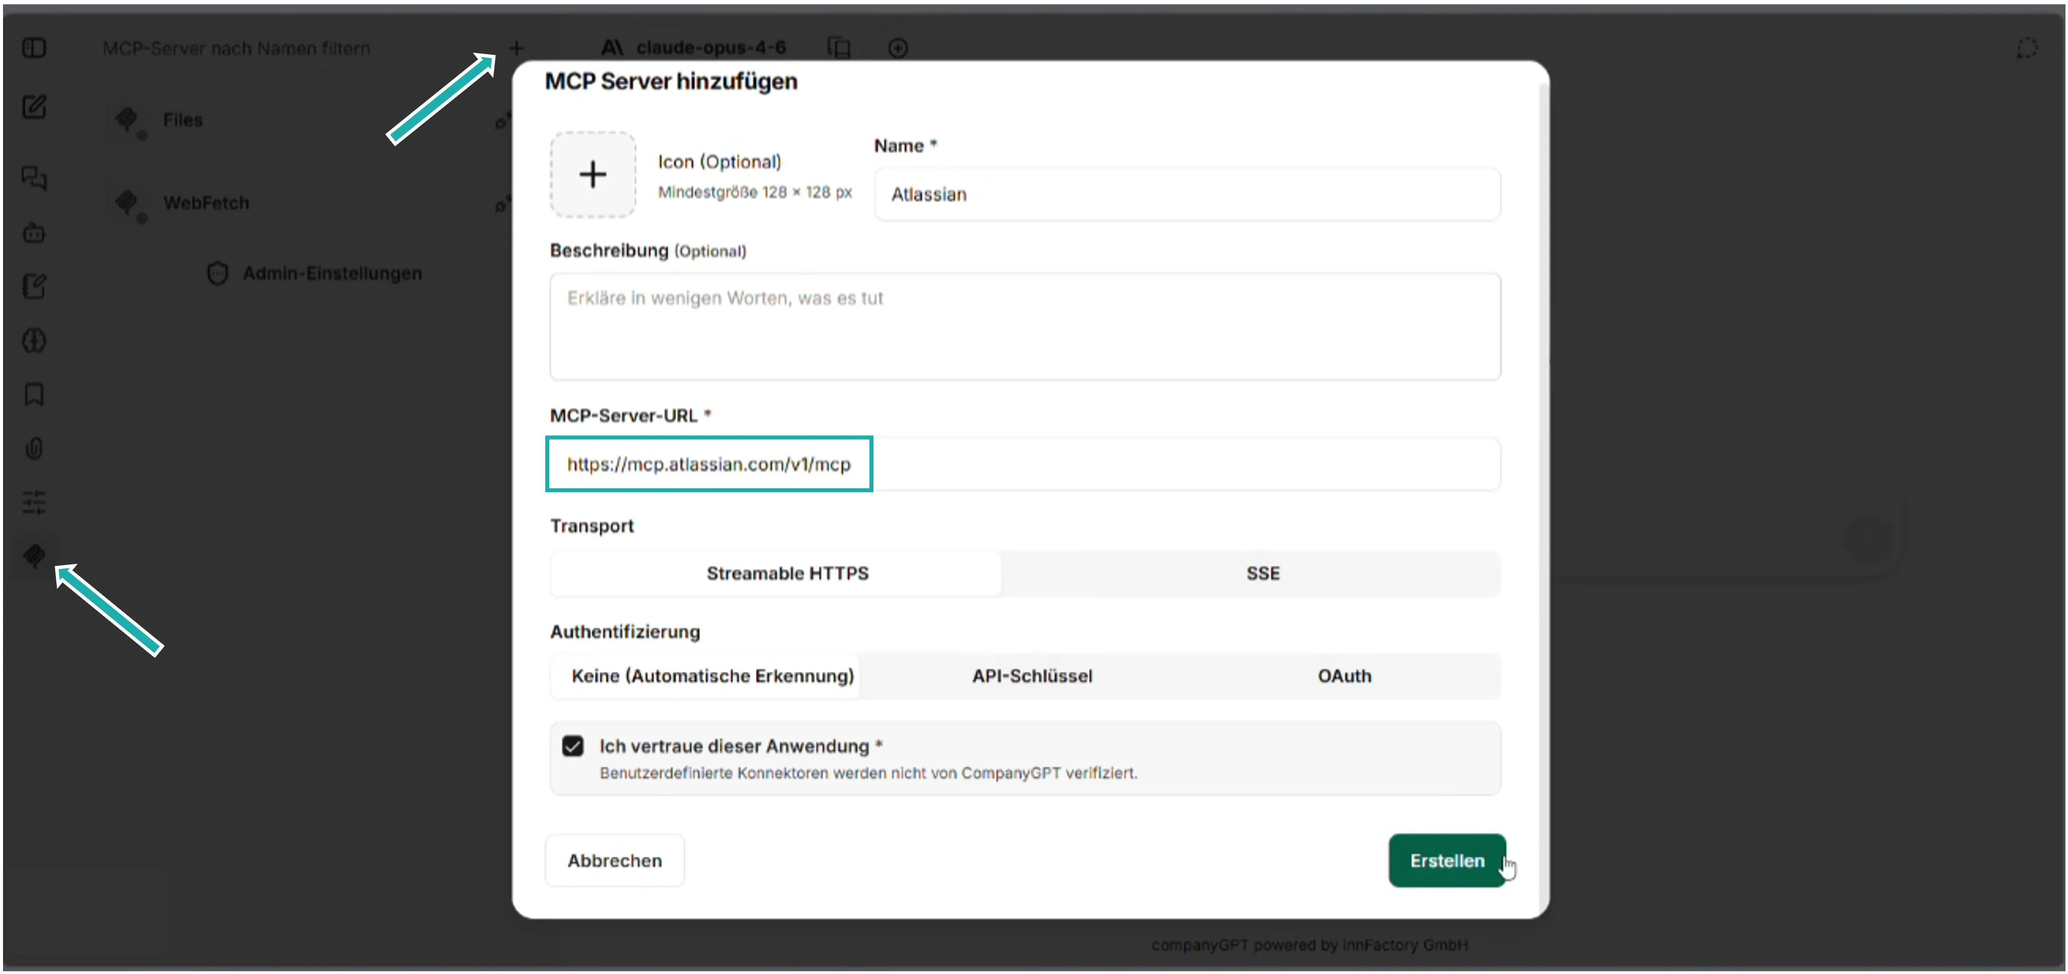Viewport: 2068px width, 974px height.
Task: Toggle the sidebar panel icon
Action: point(34,48)
